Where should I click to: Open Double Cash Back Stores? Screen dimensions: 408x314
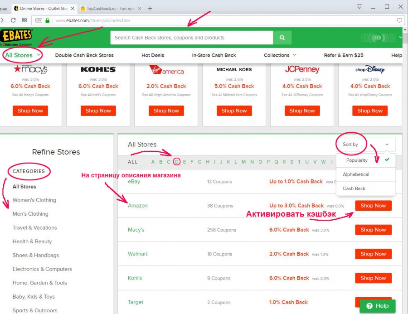coord(84,55)
